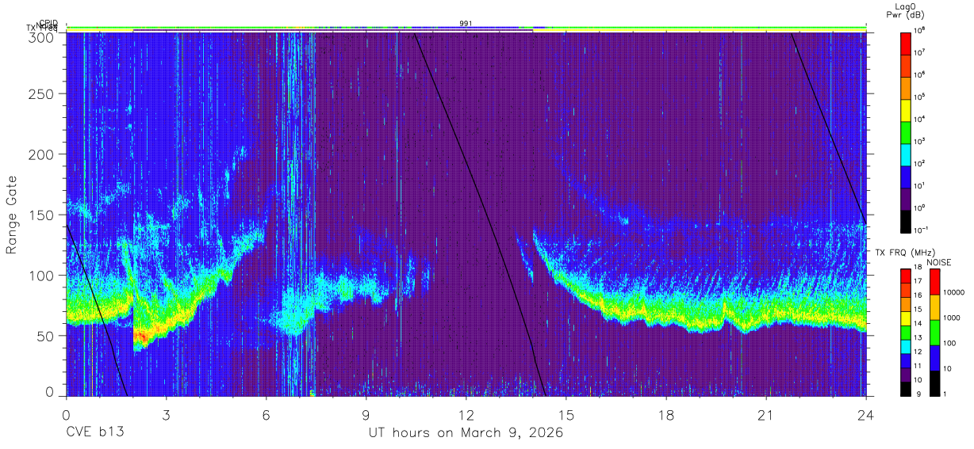Click the 'Range Gate' y-axis label
Screen dimensions: 974x449
point(12,215)
